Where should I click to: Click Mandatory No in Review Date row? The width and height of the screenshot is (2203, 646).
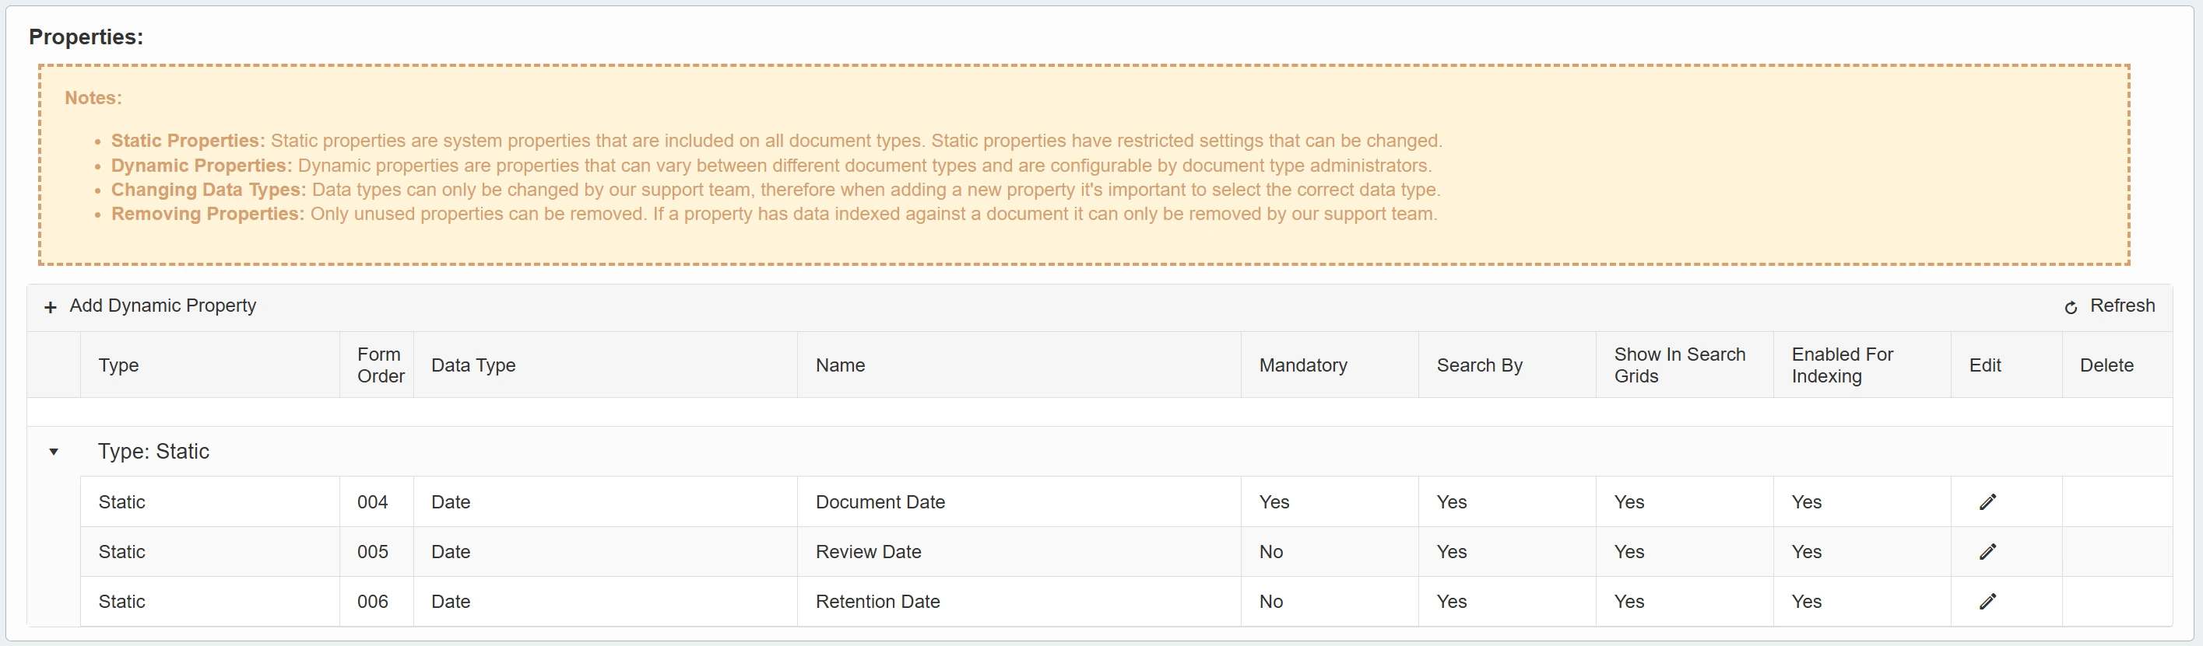point(1330,551)
